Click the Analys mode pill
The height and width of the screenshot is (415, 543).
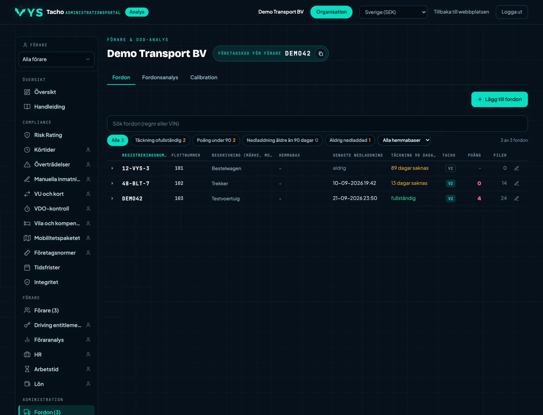[x=137, y=12]
